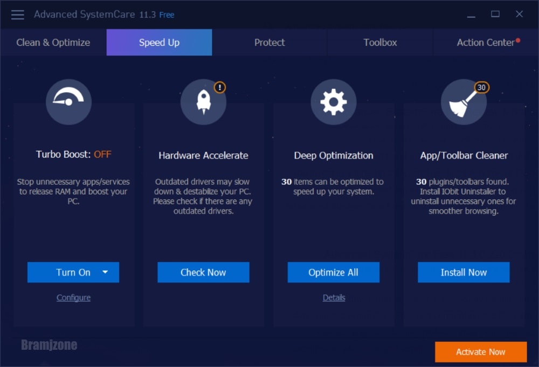Click the Deep Optimization heading

coord(334,155)
